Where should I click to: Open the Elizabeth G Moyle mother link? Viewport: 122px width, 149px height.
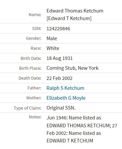point(66,98)
